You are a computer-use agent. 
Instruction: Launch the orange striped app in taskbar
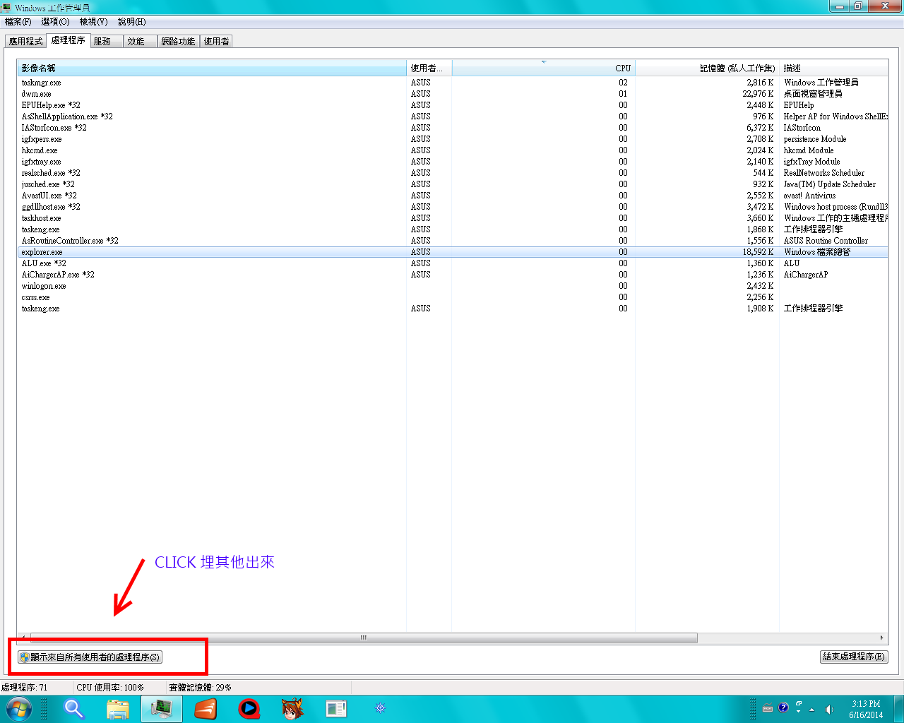coord(206,708)
